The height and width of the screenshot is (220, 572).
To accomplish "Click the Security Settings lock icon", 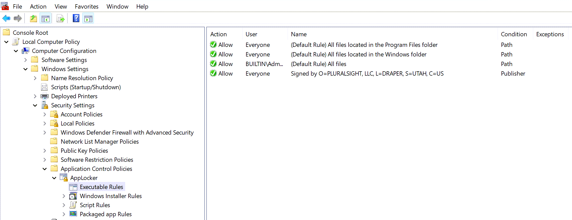I will point(45,105).
